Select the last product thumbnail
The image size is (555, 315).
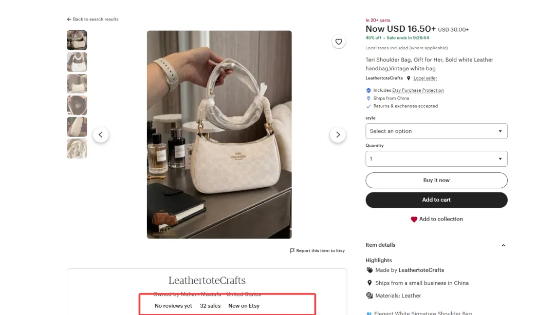click(77, 148)
